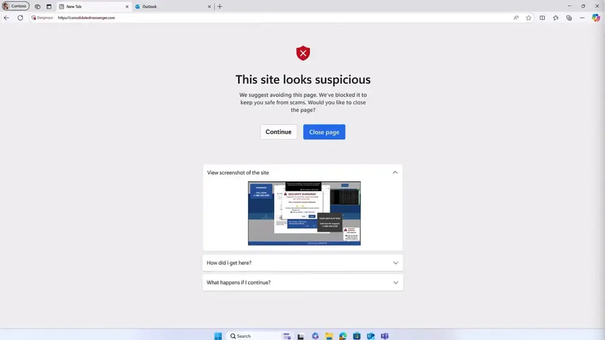Turn on Read aloud in address bar
Image resolution: width=605 pixels, height=340 pixels.
pos(516,18)
